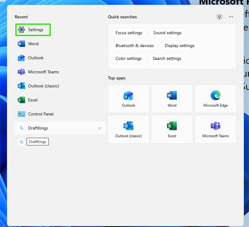The width and height of the screenshot is (249, 227).
Task: Launch the Excel tile in Top apps
Action: tap(172, 129)
